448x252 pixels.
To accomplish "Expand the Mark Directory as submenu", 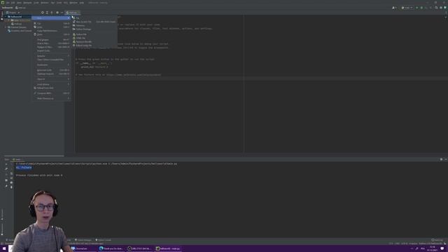I will [x=51, y=99].
